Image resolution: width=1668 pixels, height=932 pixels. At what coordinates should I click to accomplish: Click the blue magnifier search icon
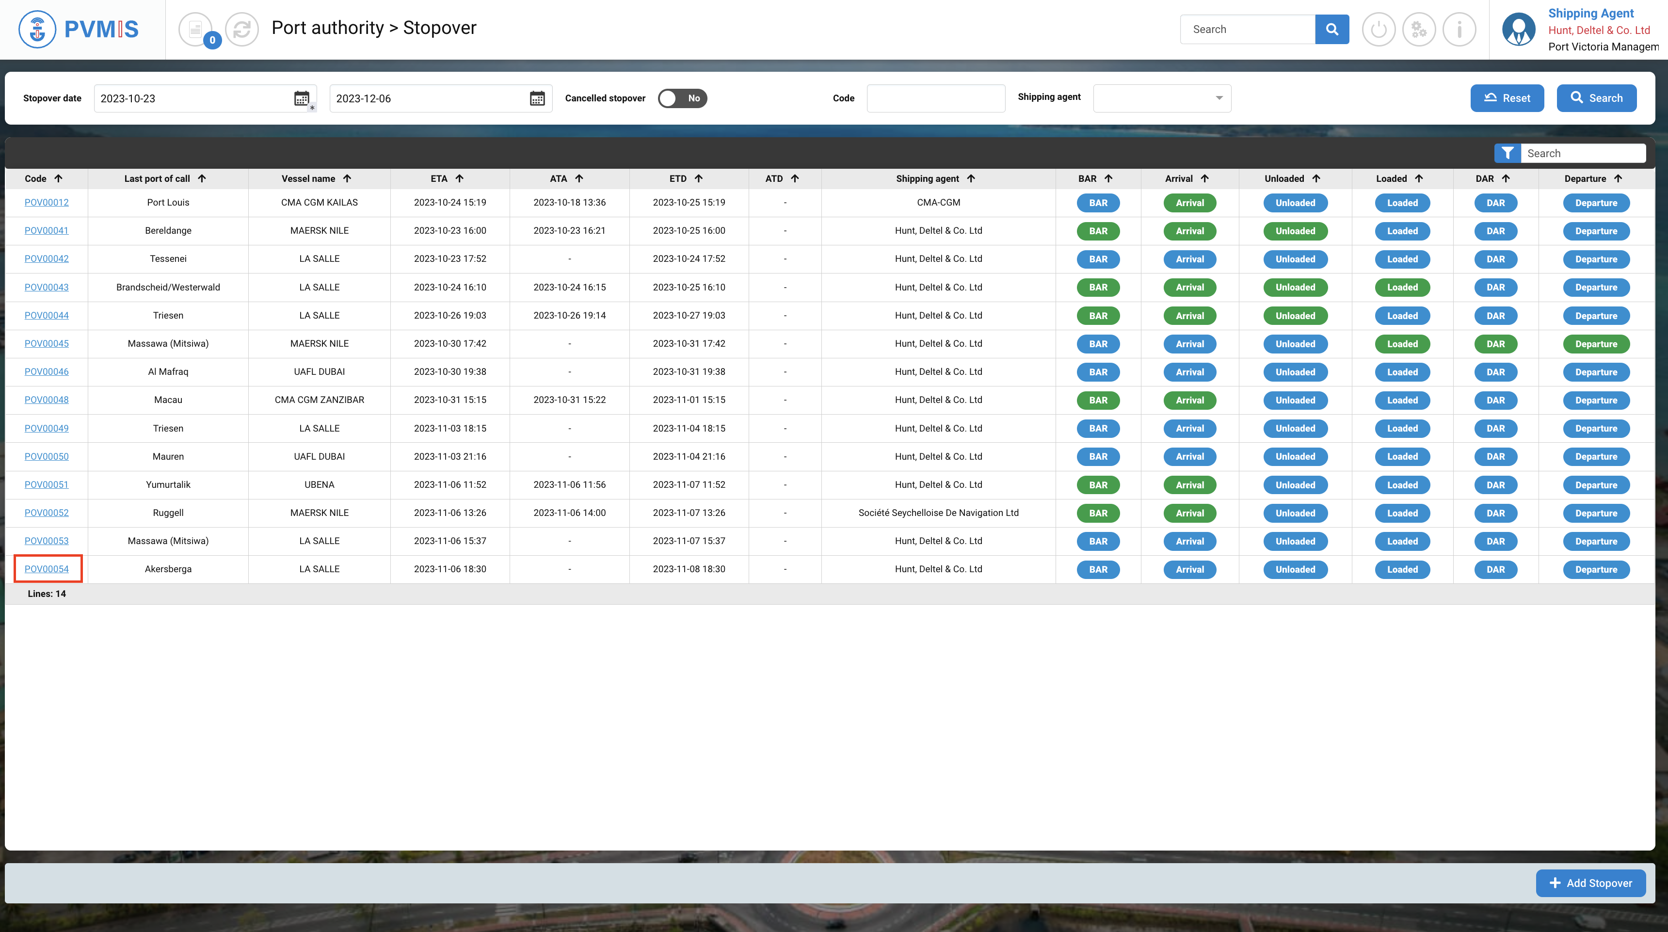1332,29
